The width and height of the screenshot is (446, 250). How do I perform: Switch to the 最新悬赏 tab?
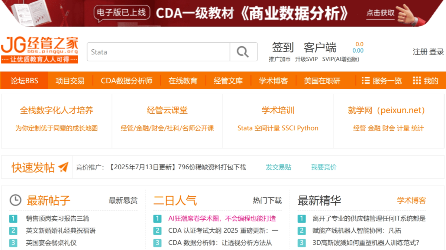pyautogui.click(x=123, y=201)
